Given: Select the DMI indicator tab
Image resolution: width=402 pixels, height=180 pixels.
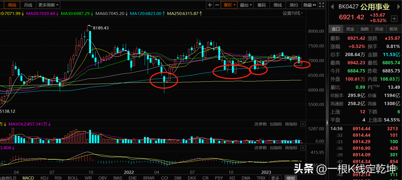Looking at the screenshot, I should (x=178, y=178).
